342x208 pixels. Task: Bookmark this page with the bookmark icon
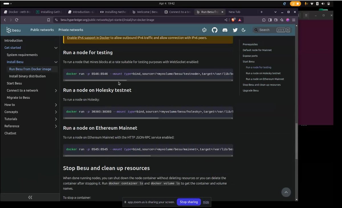(48, 20)
